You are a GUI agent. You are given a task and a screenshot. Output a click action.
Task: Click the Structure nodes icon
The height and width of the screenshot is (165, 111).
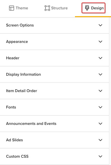(x=47, y=8)
